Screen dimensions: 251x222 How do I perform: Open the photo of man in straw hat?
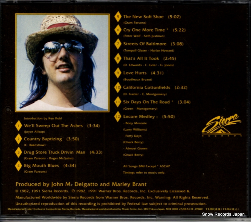[62, 62]
